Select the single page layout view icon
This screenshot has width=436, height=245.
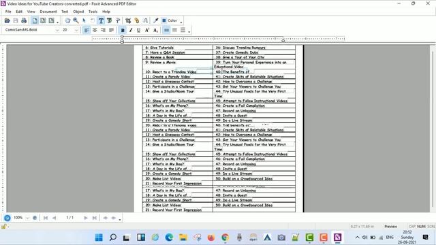pos(35,20)
